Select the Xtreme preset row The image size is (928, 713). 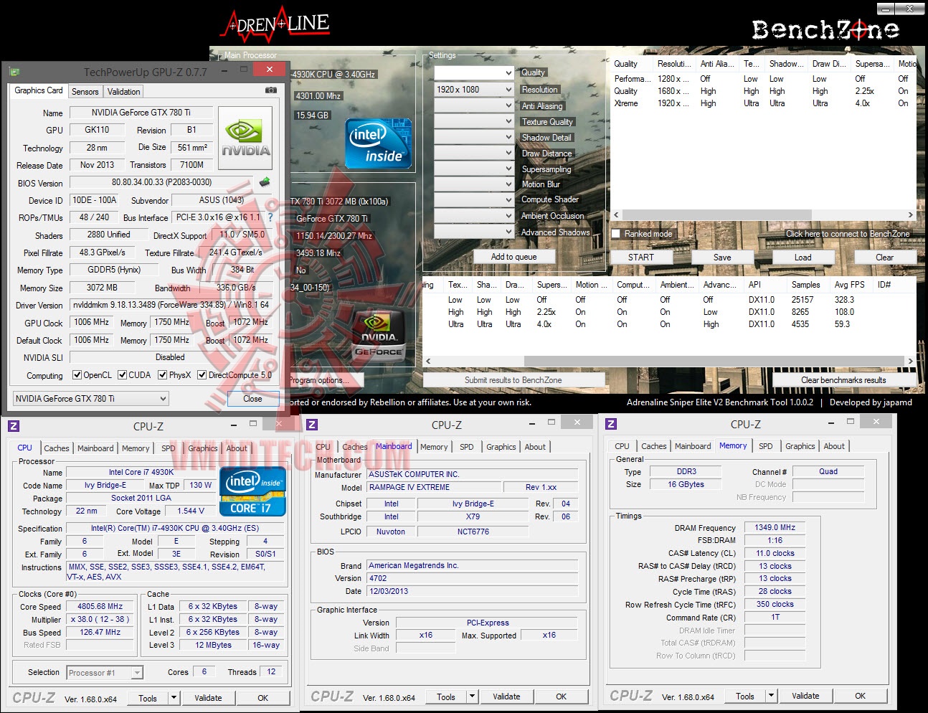click(x=763, y=103)
